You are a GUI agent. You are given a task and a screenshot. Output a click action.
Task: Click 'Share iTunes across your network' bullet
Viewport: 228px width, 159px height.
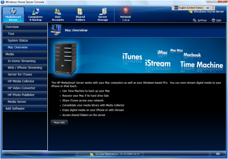point(83,100)
